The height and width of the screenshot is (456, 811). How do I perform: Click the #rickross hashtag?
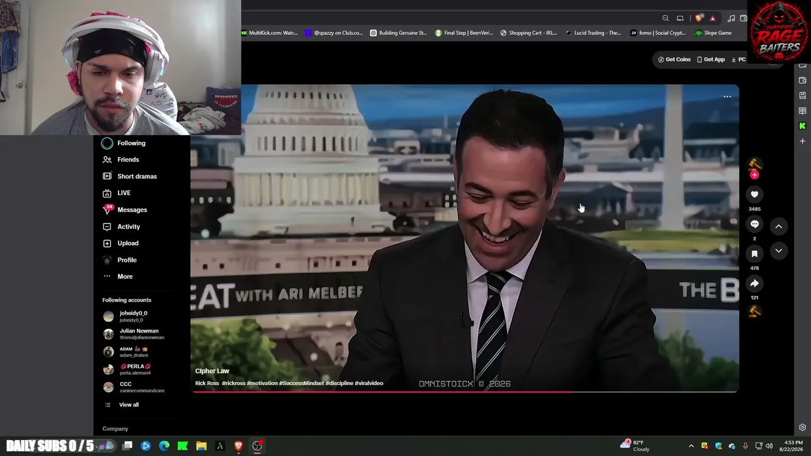(x=233, y=383)
